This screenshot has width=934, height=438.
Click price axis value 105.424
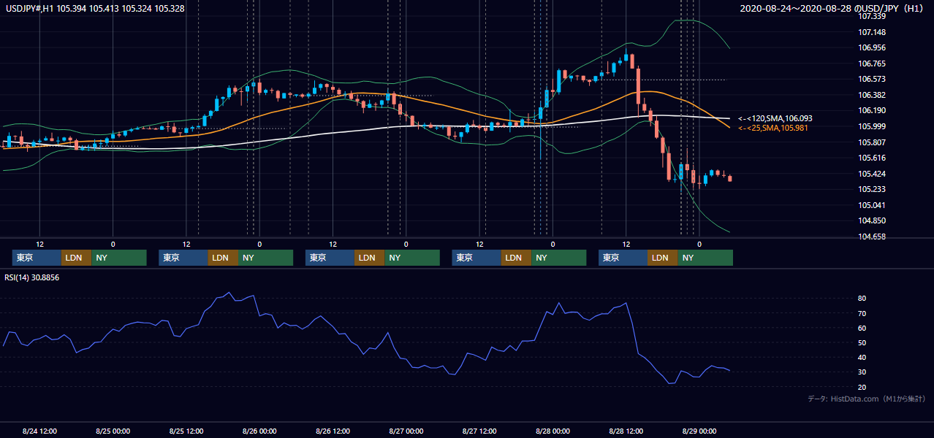[x=872, y=174]
